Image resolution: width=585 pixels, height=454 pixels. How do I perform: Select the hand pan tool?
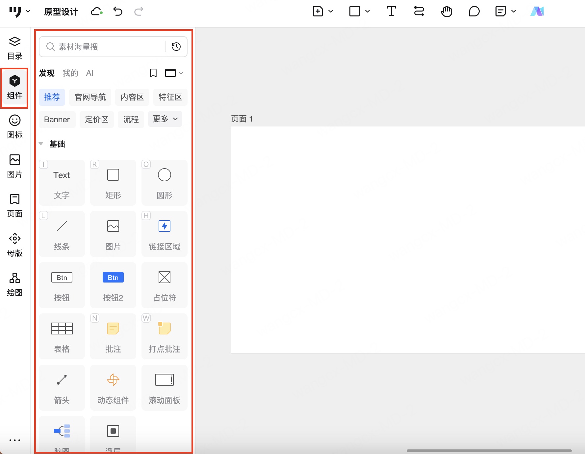click(x=446, y=11)
